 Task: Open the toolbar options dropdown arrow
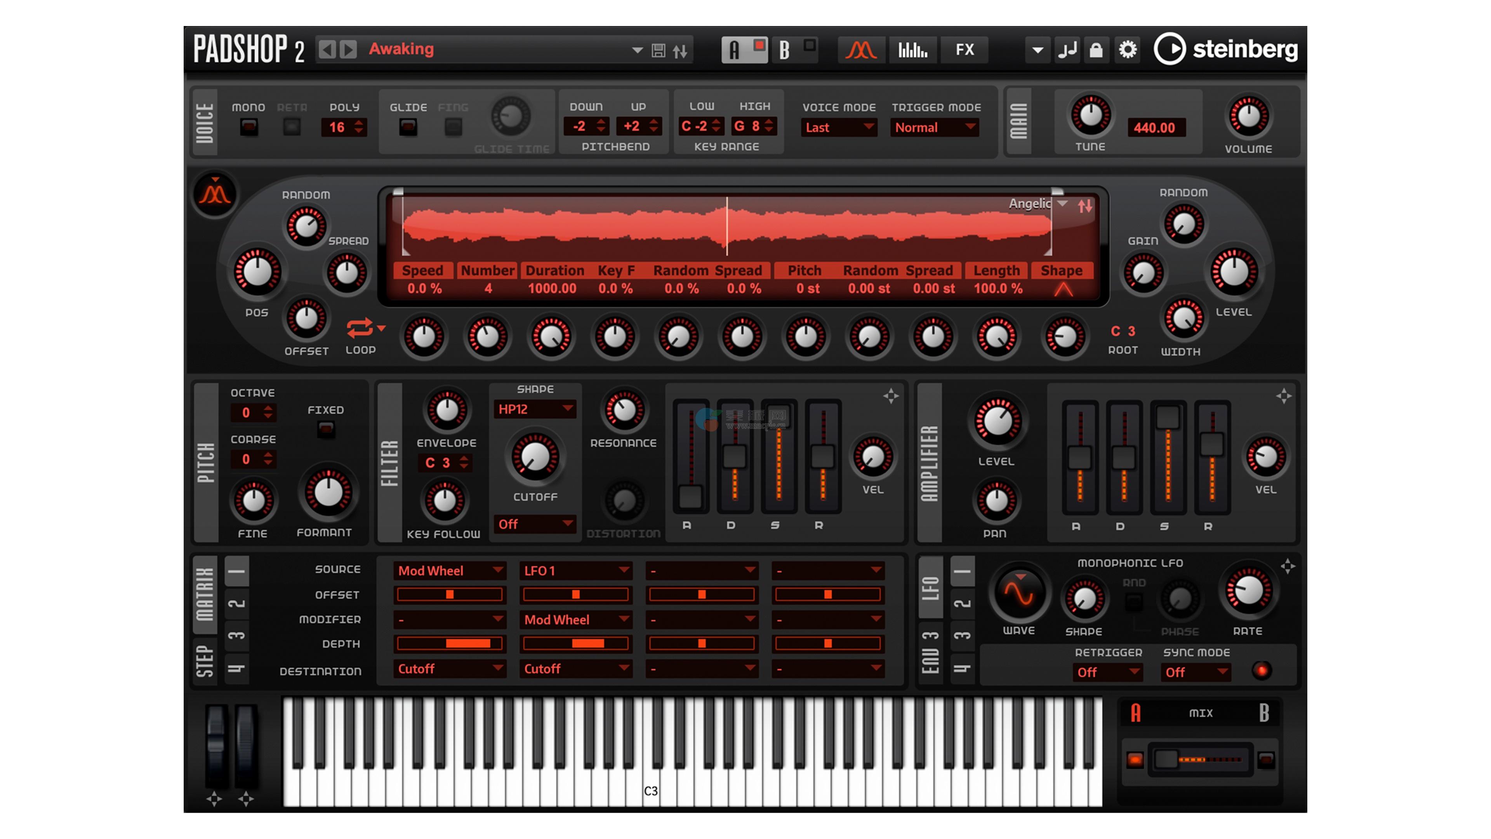[x=1037, y=50]
